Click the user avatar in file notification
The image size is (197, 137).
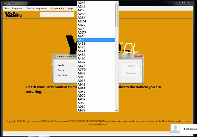click(175, 129)
